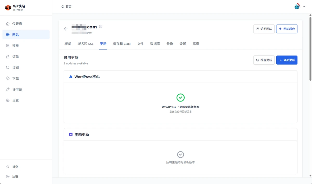Click the 检查更新 check updates button
The height and width of the screenshot is (184, 312).
click(264, 60)
